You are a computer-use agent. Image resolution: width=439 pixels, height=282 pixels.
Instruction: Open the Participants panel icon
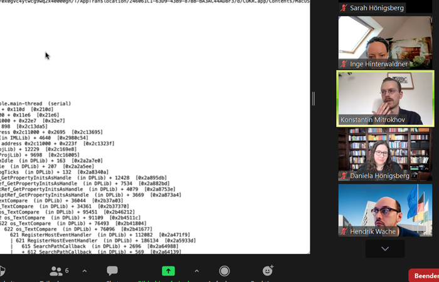pyautogui.click(x=56, y=271)
